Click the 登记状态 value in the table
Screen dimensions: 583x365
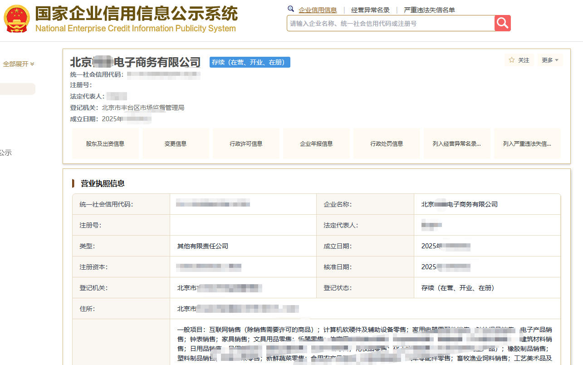click(x=458, y=288)
